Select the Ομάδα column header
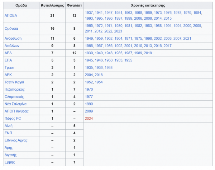 click(x=21, y=5)
